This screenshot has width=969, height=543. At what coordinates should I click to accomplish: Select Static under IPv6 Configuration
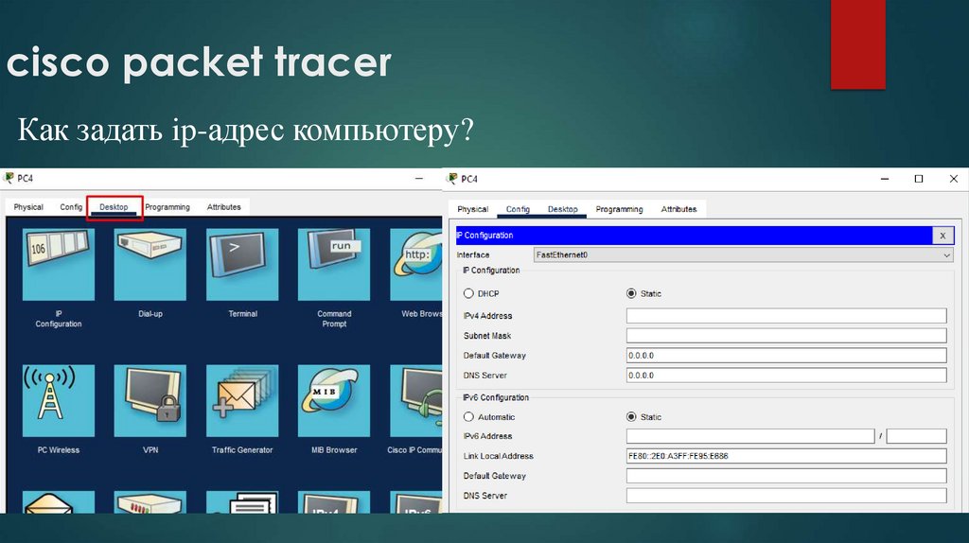click(x=631, y=417)
